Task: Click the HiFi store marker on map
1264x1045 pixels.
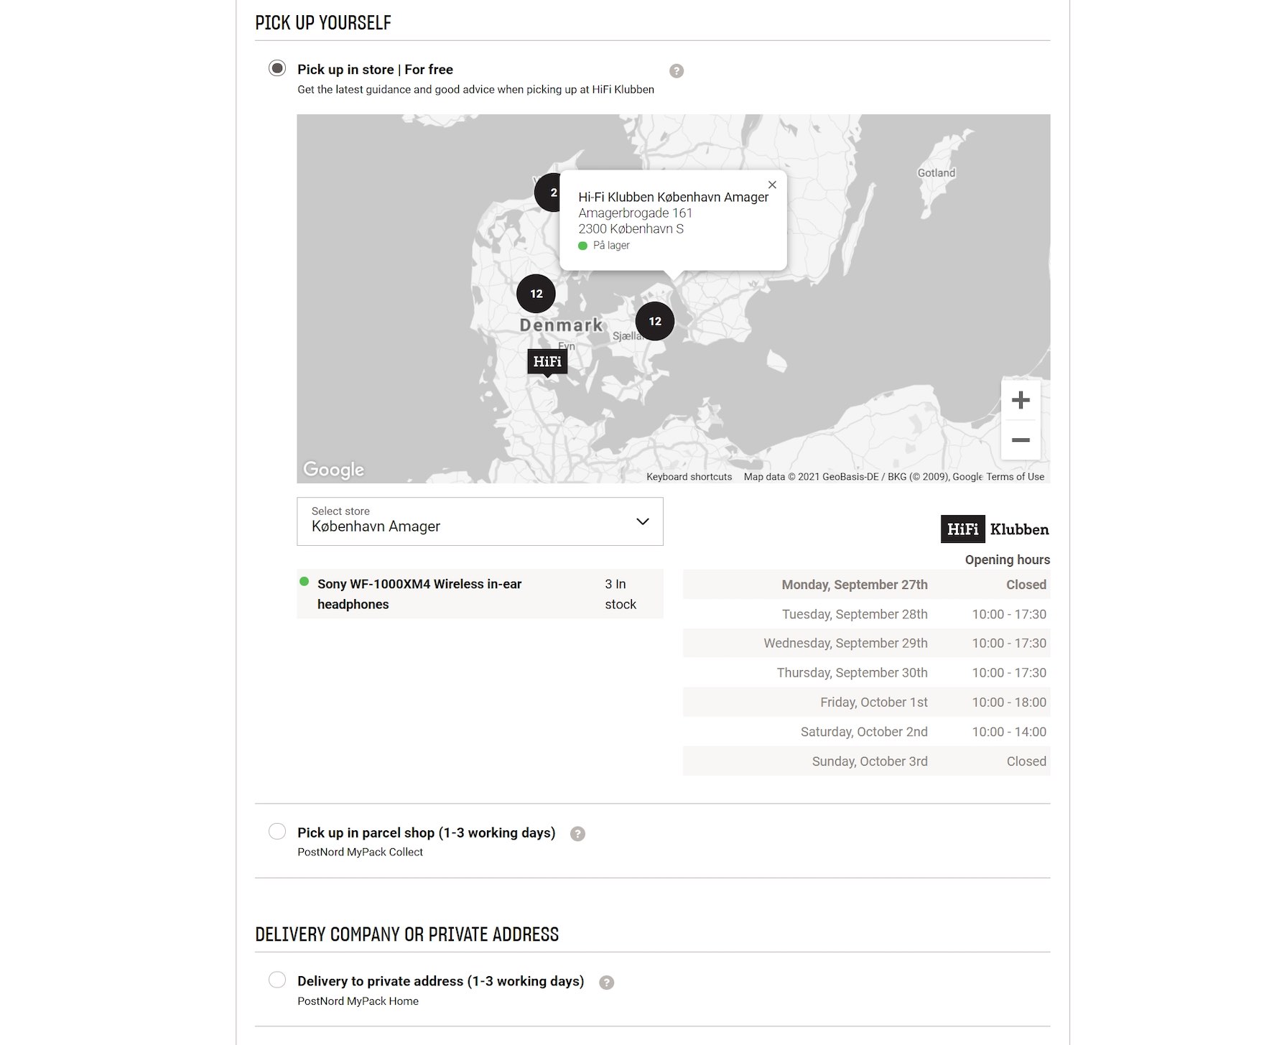Action: point(547,361)
